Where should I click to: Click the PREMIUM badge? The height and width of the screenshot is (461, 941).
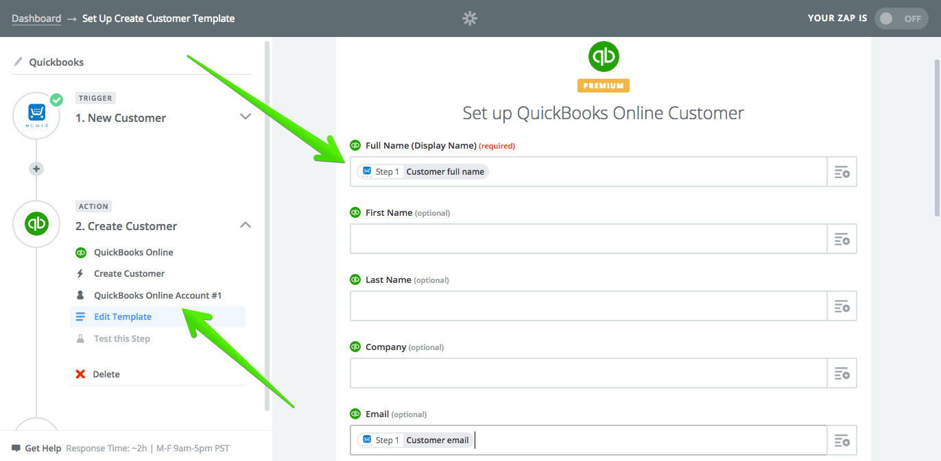point(604,86)
